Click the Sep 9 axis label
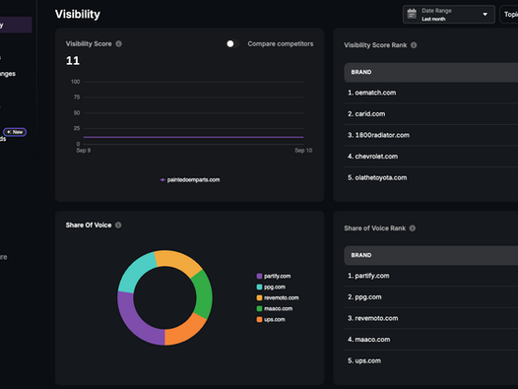 tap(84, 151)
